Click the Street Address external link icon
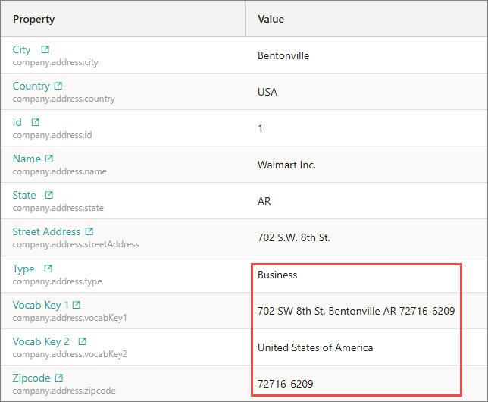This screenshot has height=402, width=488. [x=89, y=231]
